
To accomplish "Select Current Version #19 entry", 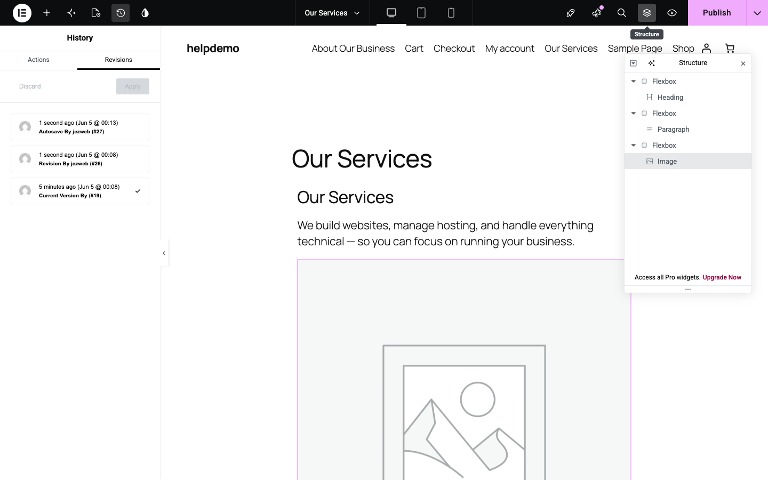I will 80,191.
